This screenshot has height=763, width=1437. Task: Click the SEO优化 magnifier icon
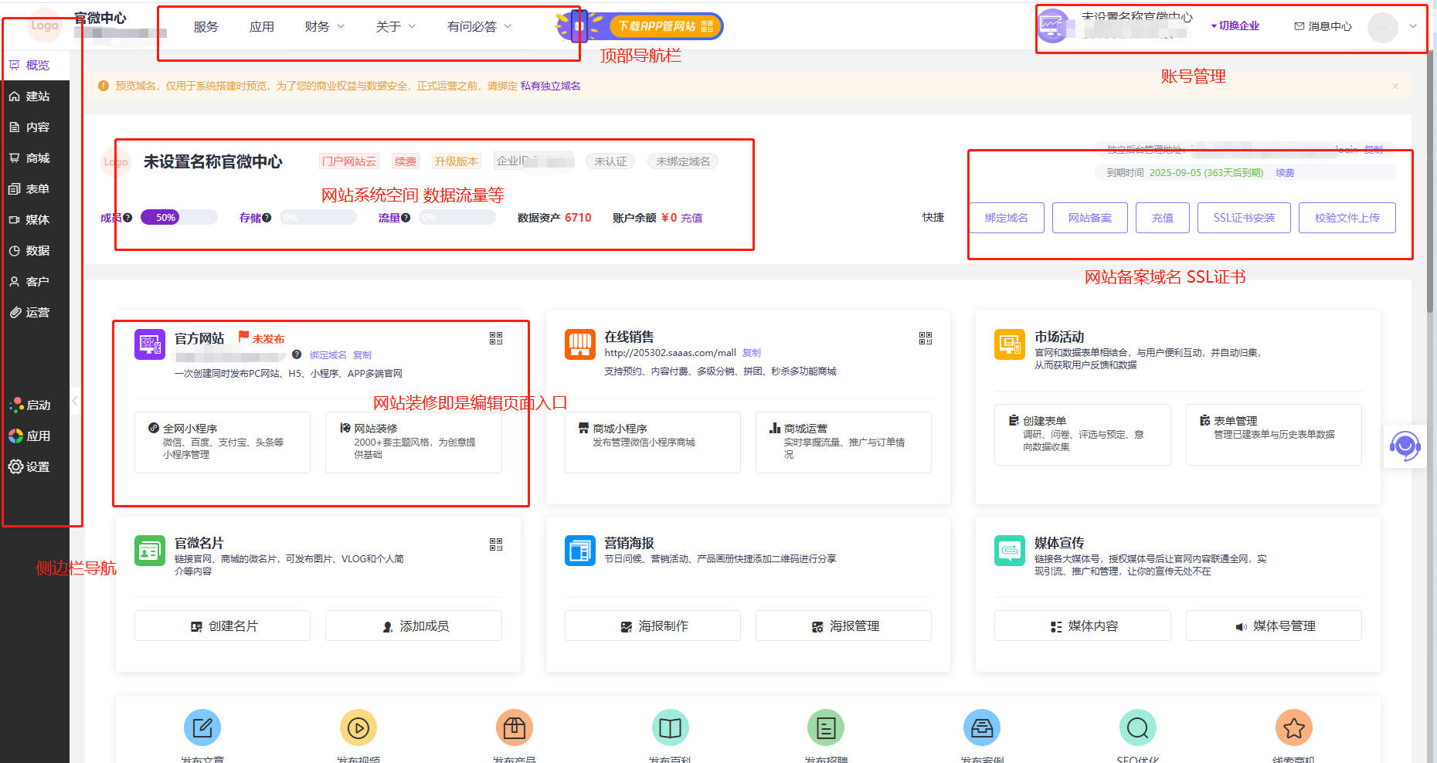tap(1137, 727)
